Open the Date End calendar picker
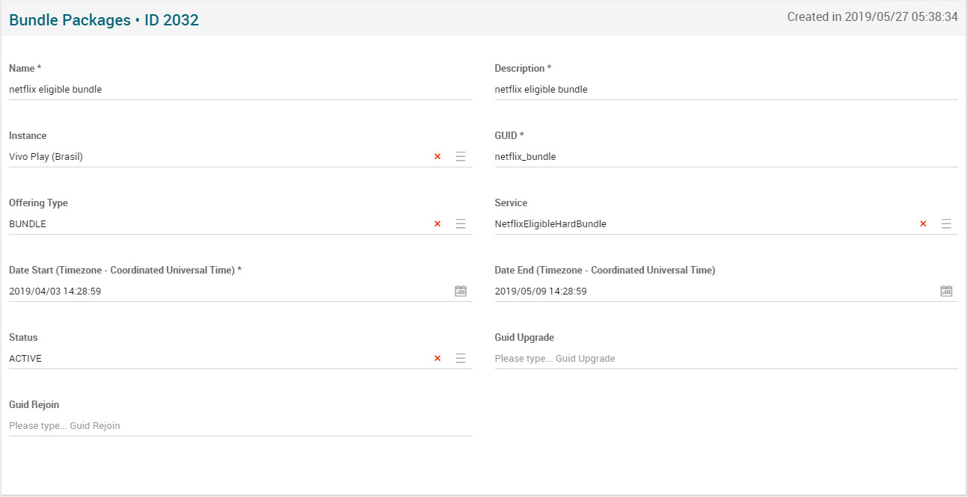 [946, 291]
